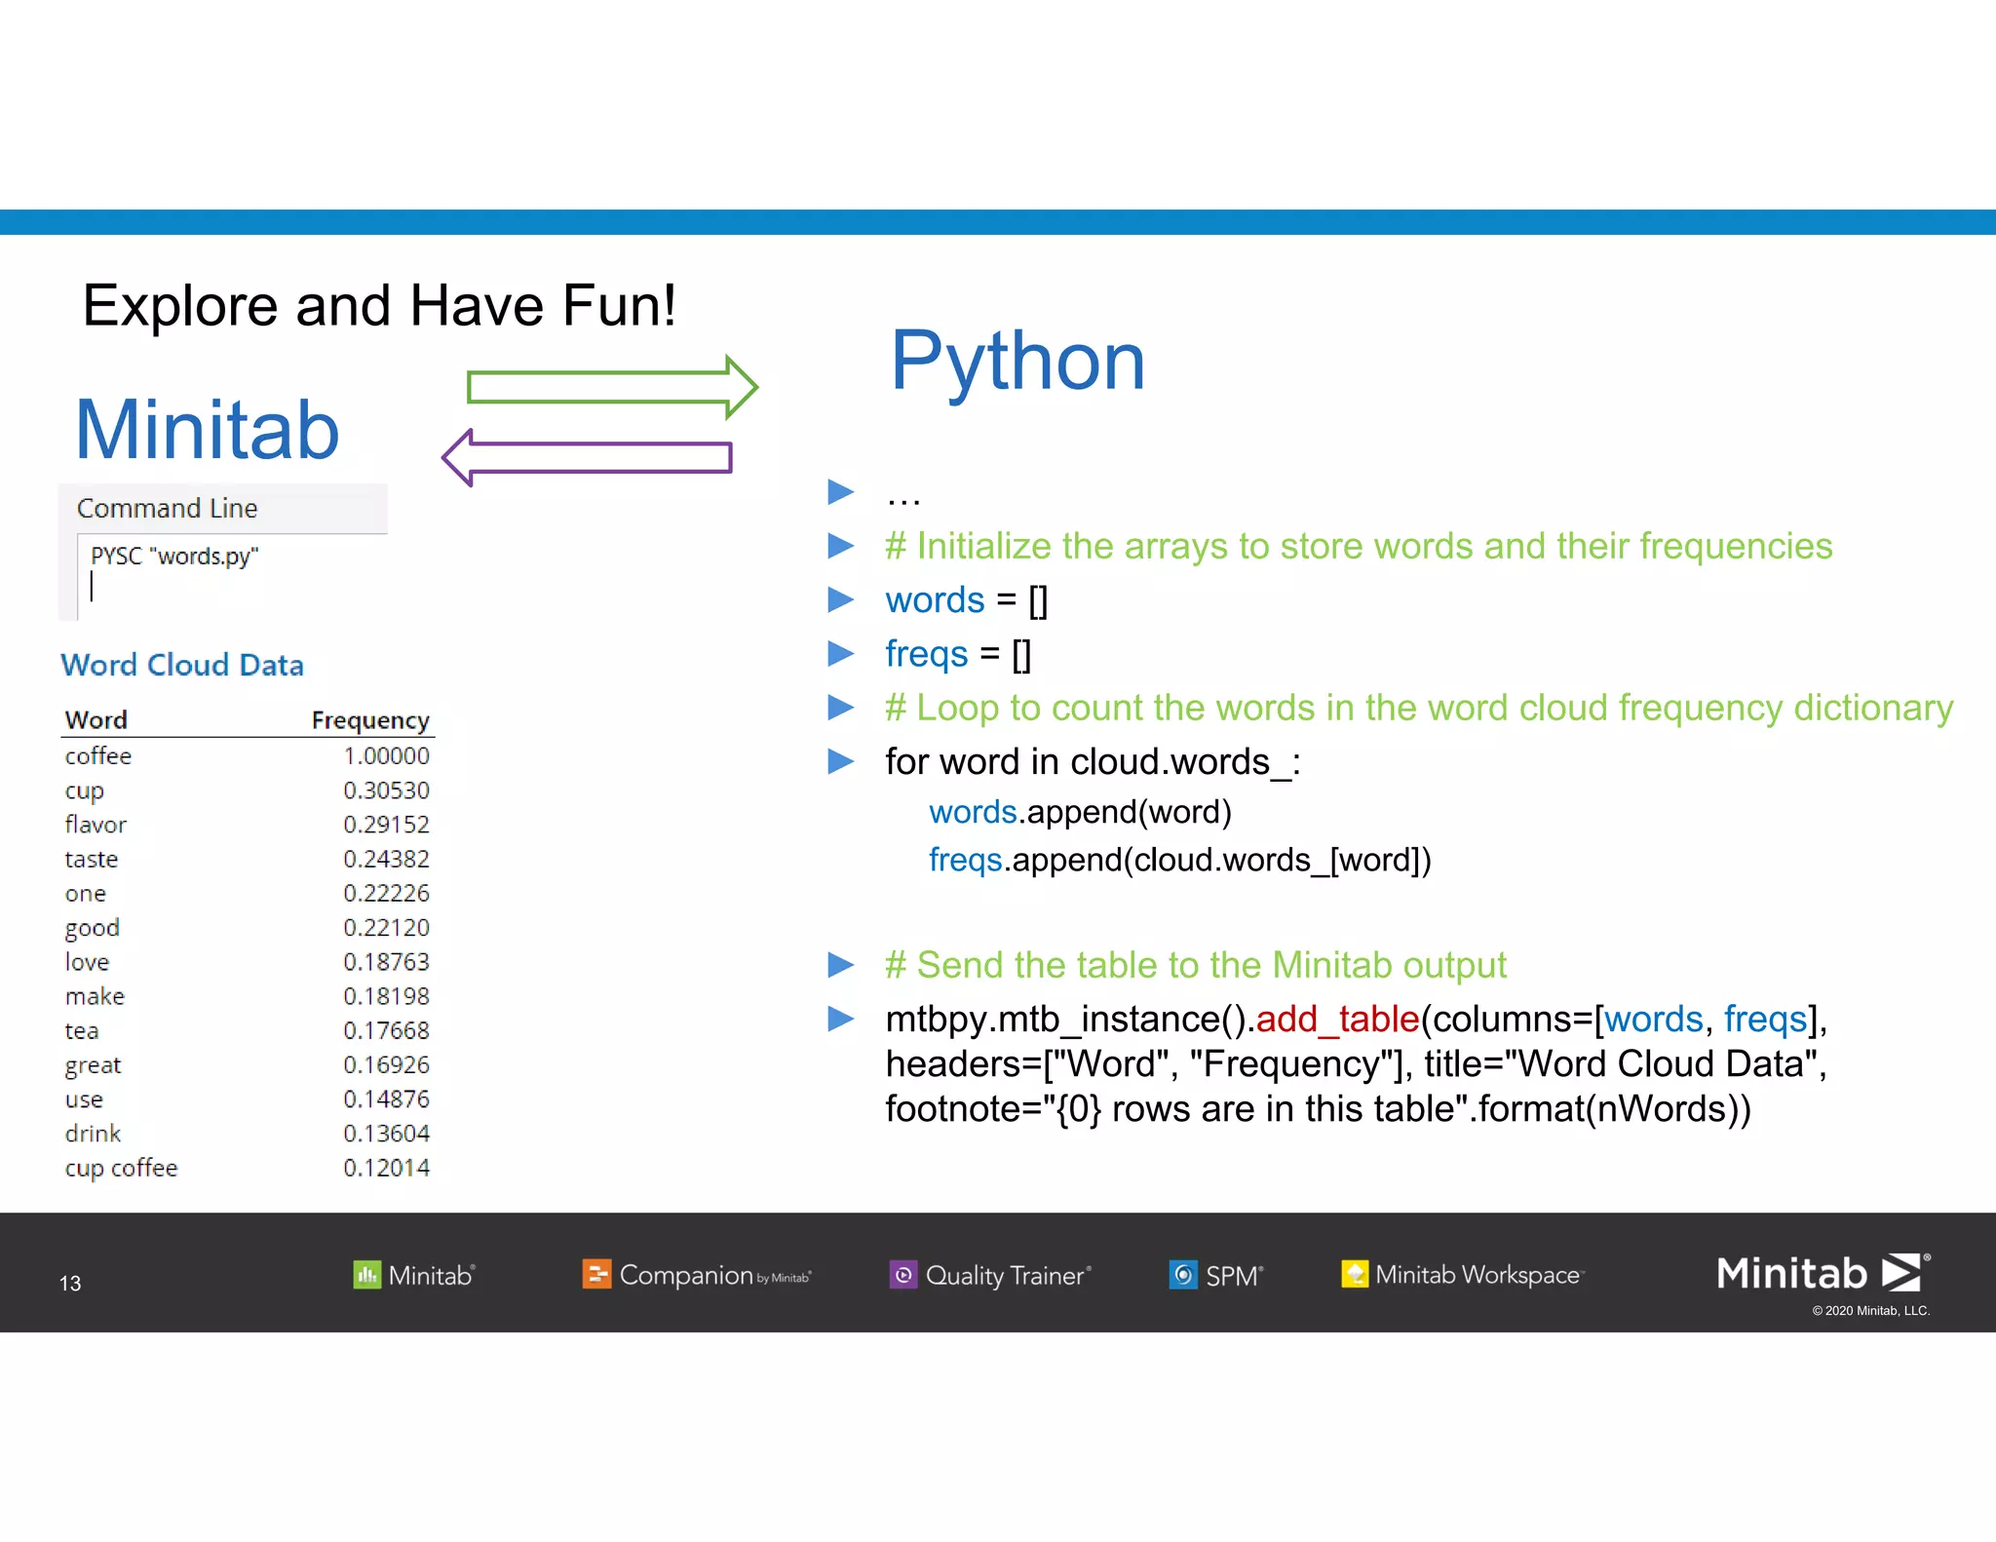The image size is (1996, 1542).
Task: Click the '# Send the table' comment line
Action: click(1196, 966)
